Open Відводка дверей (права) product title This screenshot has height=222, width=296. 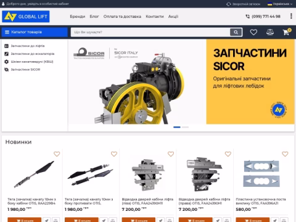[204, 201]
